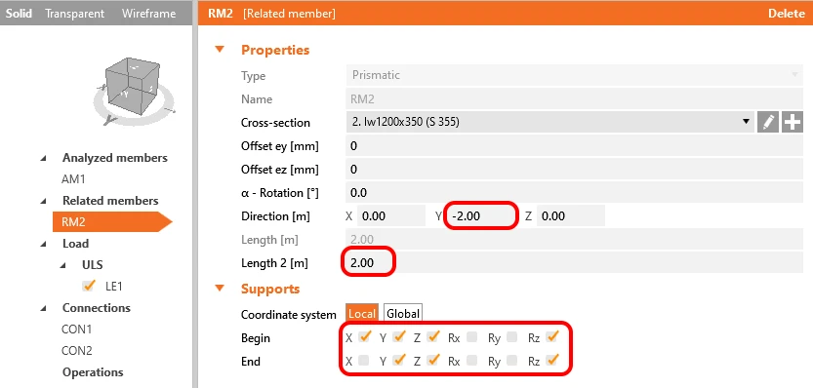Viewport: 813px width, 388px height.
Task: Collapse the Connections tree node
Action: click(43, 309)
